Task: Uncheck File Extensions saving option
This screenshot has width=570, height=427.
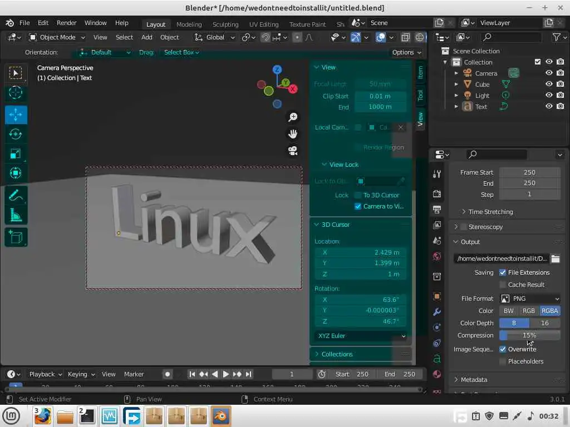Action: coord(503,272)
